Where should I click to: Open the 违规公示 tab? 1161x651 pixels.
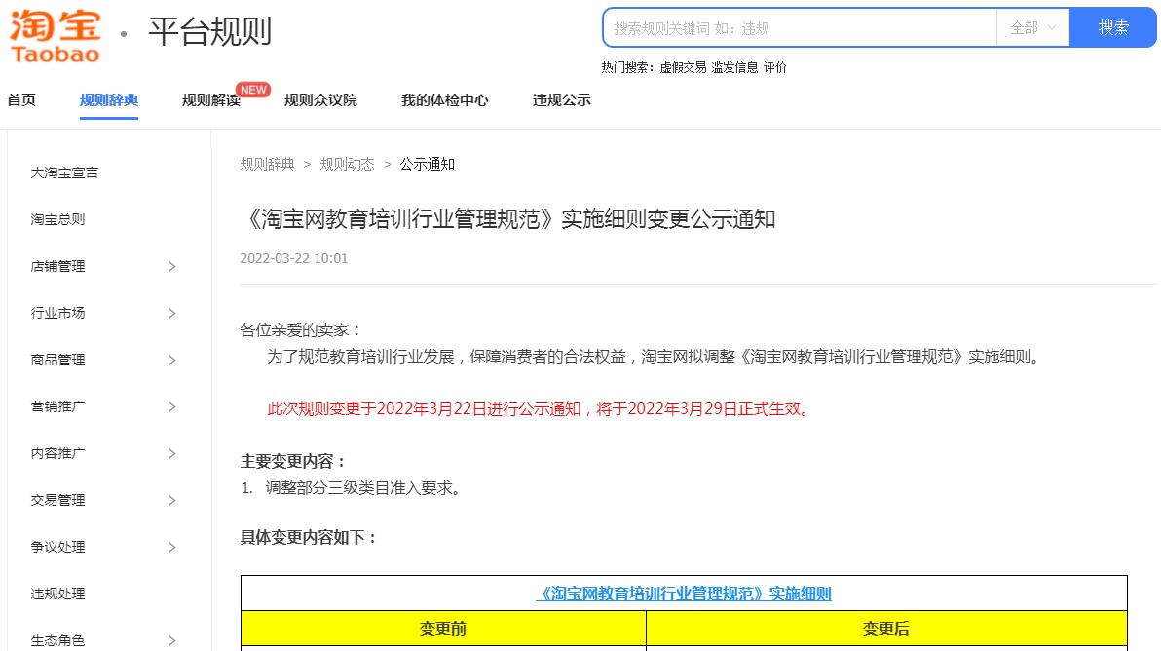pos(562,100)
